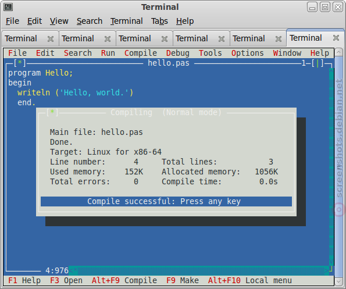Open the IDE Edit menu in red
The height and width of the screenshot is (289, 346).
[45, 53]
